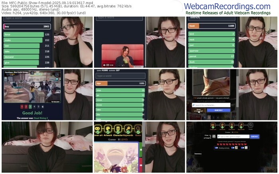Click the row of red hearts
279x174 pixels.
[x=232, y=144]
